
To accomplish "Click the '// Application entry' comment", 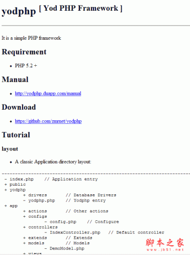I will (x=71, y=179).
